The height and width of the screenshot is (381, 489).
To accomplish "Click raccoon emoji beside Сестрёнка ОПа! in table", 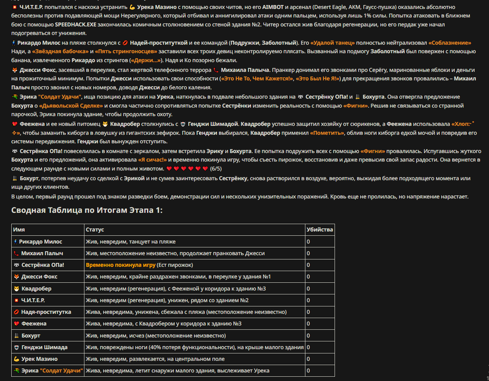I will click(16, 265).
